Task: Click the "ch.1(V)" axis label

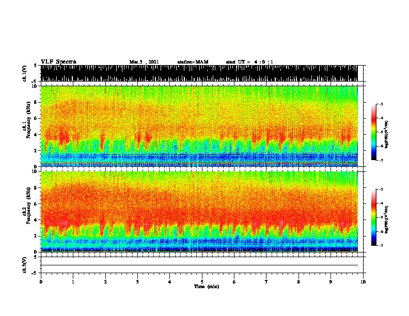Action: pos(25,73)
